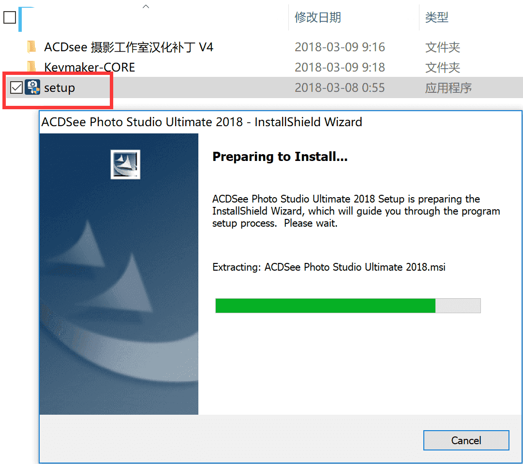Click Extracting ACDSee Photo Studio msi text

pos(329,267)
